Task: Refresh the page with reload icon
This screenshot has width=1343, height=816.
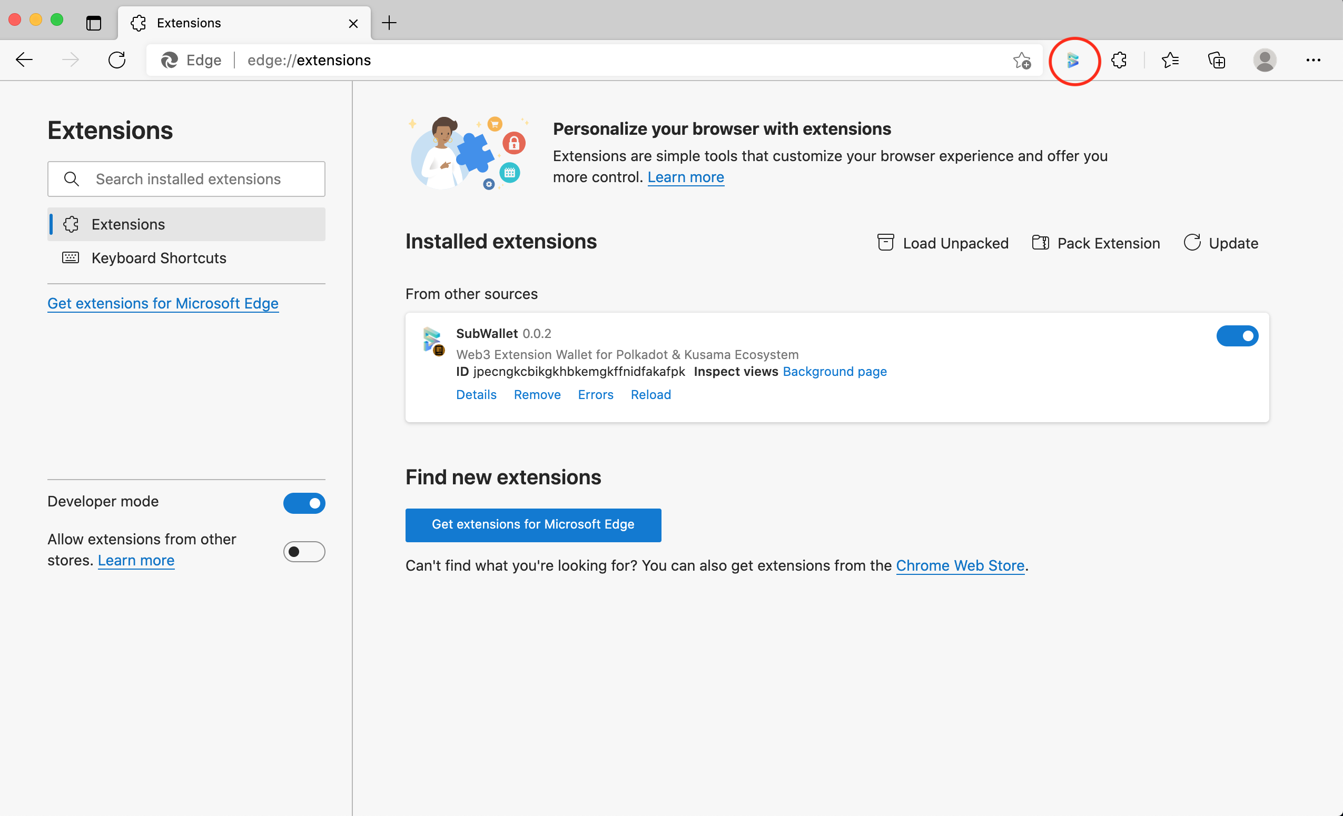Action: coord(116,60)
